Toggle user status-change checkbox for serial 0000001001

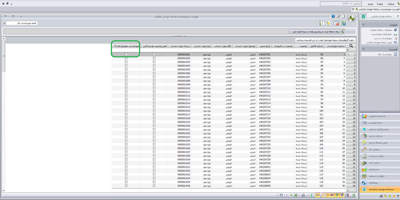pyautogui.click(x=154, y=55)
